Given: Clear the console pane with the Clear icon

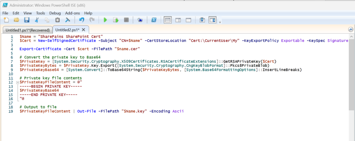Looking at the screenshot, I should click(68, 20).
